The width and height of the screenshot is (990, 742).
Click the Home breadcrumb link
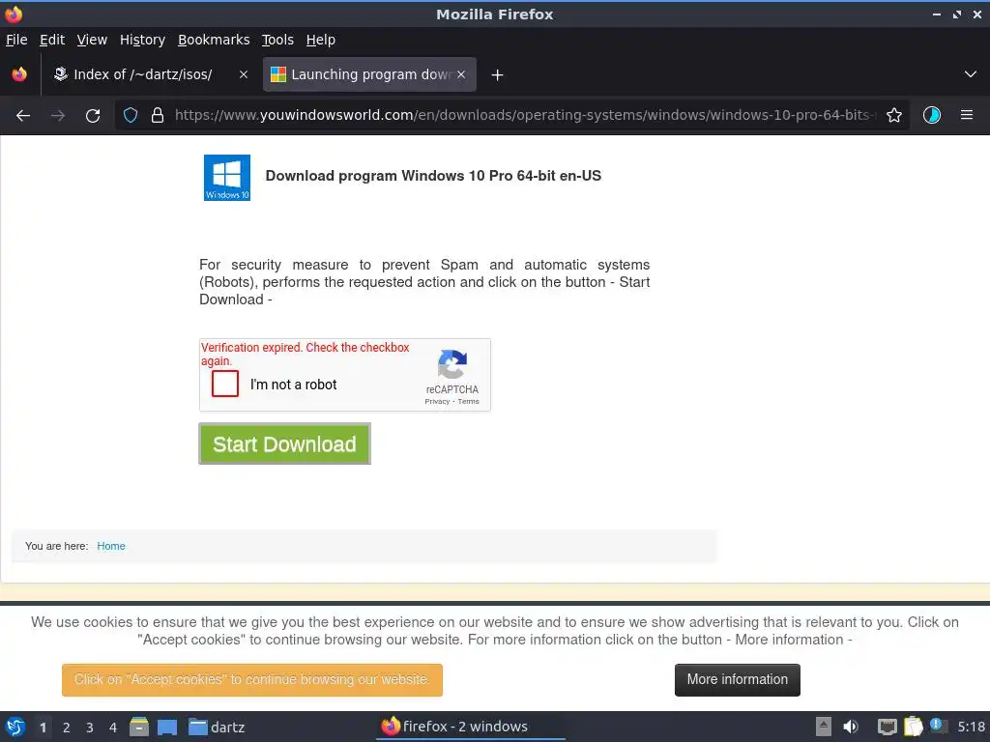click(x=111, y=546)
